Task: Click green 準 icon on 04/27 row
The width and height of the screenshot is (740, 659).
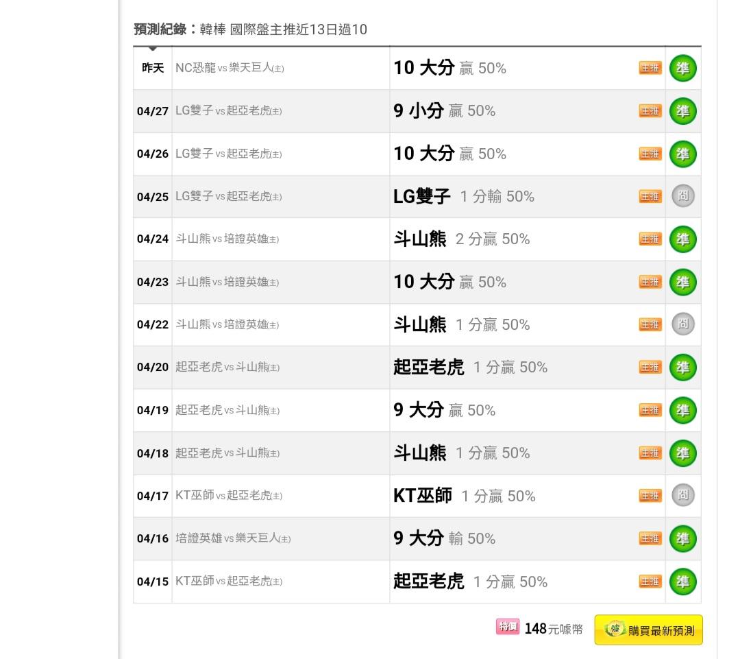Action: click(x=682, y=111)
